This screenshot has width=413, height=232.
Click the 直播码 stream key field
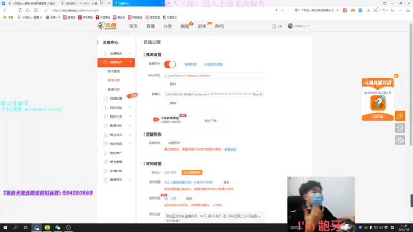[x=214, y=94]
